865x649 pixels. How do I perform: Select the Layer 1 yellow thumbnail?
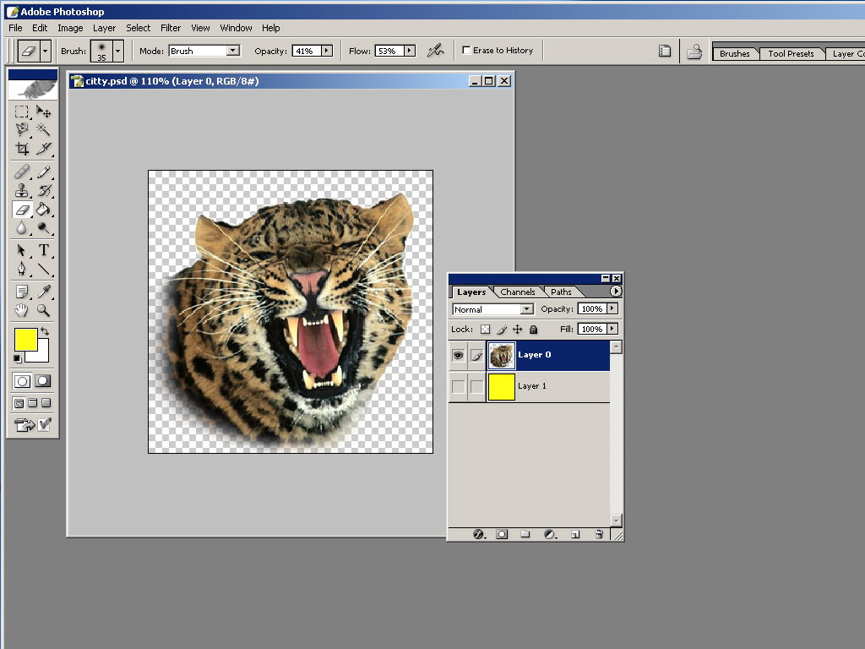(502, 386)
